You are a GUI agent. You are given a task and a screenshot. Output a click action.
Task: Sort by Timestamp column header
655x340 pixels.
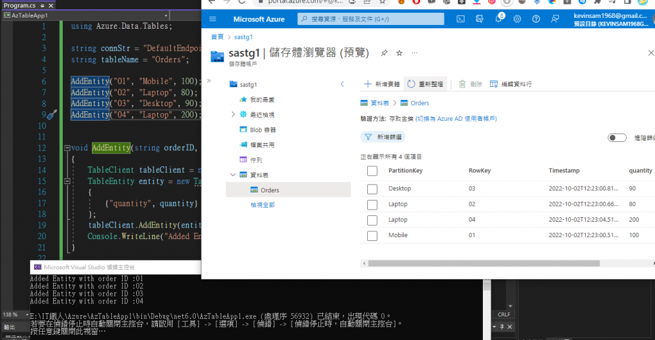[x=564, y=171]
